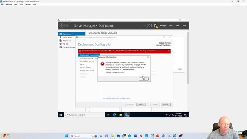247x139 pixels.
Task: Select Domain Controller Options wizard step
Action: [89, 58]
